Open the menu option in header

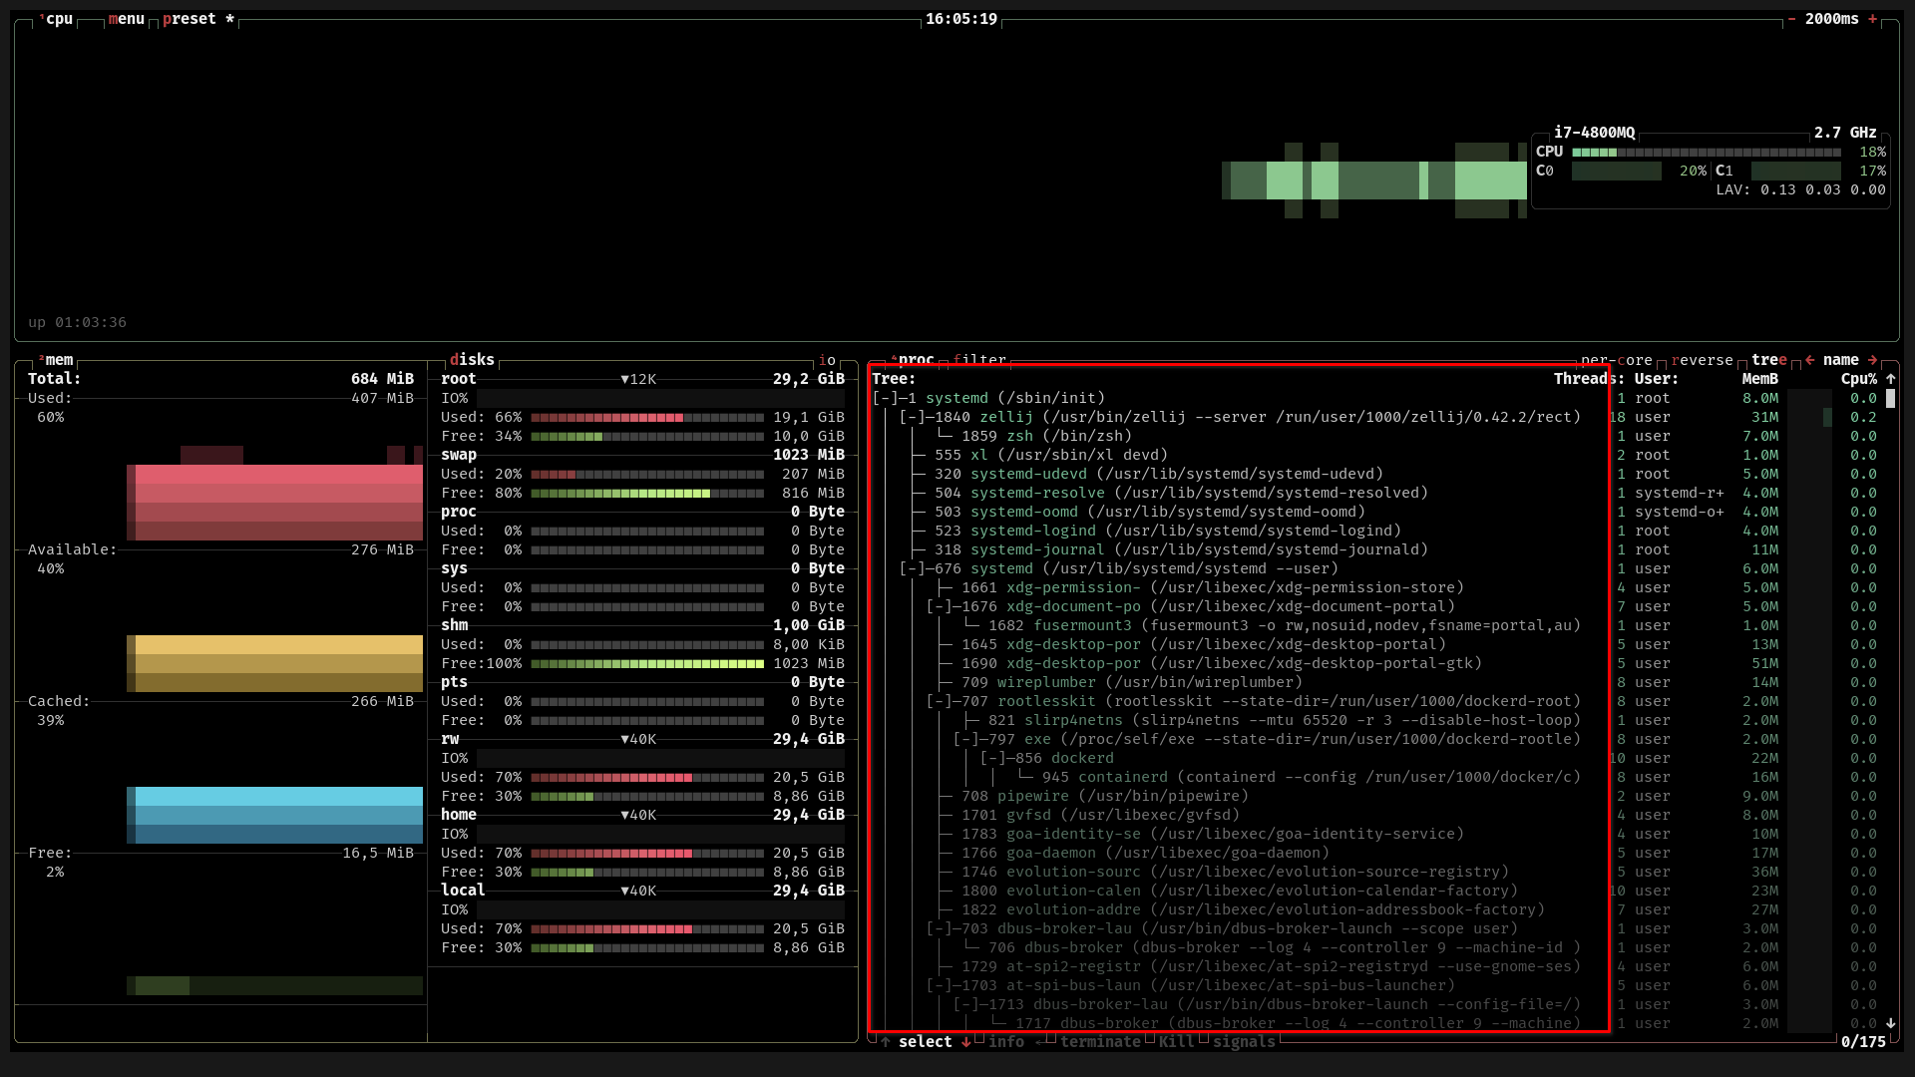[x=127, y=19]
